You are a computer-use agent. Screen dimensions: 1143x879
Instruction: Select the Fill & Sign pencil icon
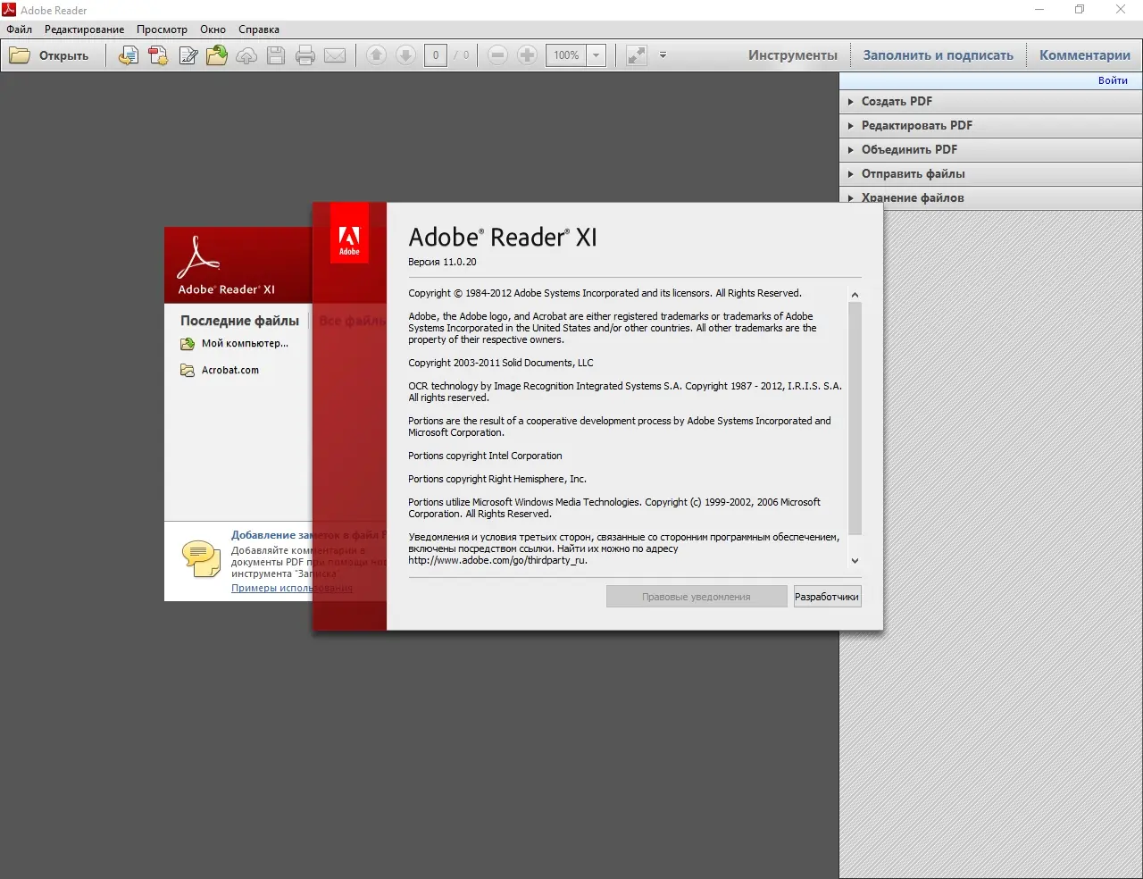coord(188,54)
